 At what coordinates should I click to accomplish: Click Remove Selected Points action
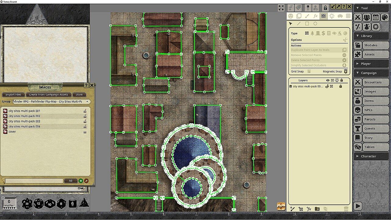319,55
